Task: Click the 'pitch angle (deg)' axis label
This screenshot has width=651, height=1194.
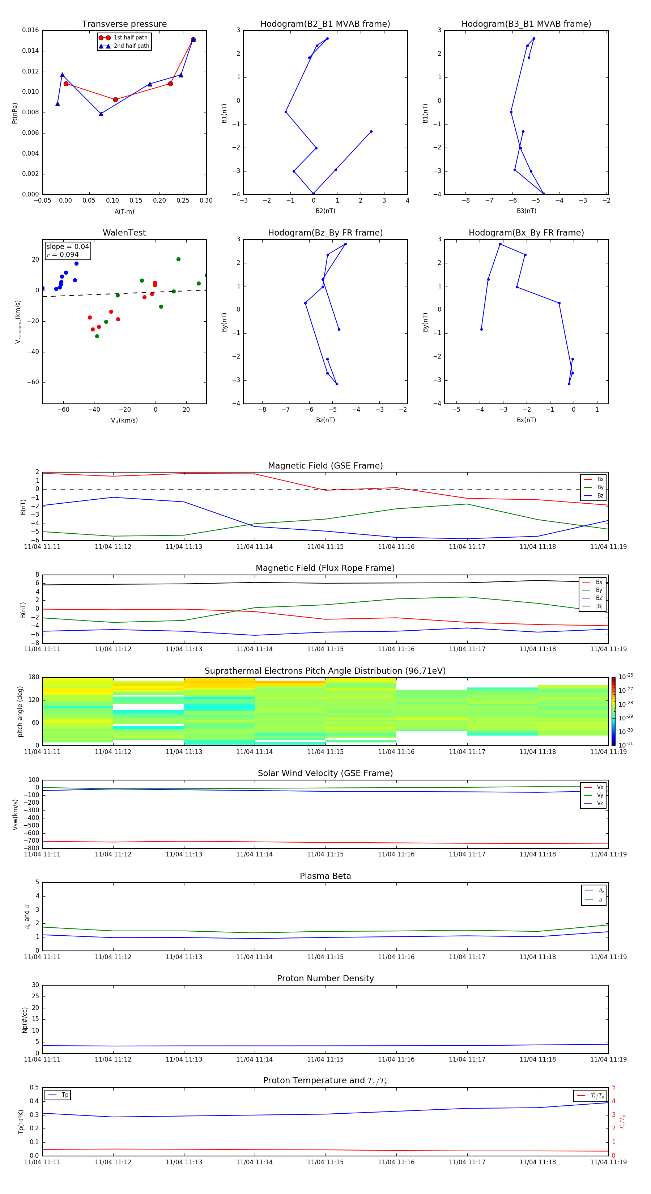Action: [x=20, y=711]
